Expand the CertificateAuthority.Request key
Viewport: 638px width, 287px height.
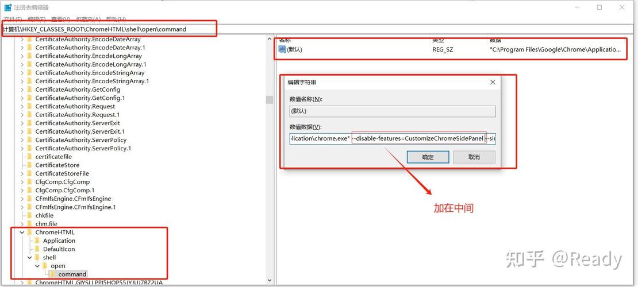tap(22, 106)
